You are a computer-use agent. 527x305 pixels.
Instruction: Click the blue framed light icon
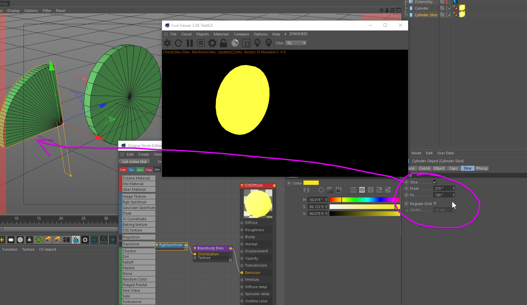click(x=94, y=240)
